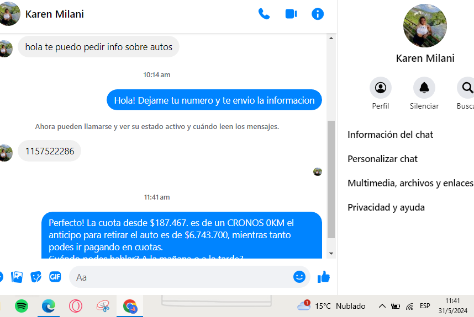Click Karen Milani name in chat header
The height and width of the screenshot is (317, 474).
click(x=54, y=14)
